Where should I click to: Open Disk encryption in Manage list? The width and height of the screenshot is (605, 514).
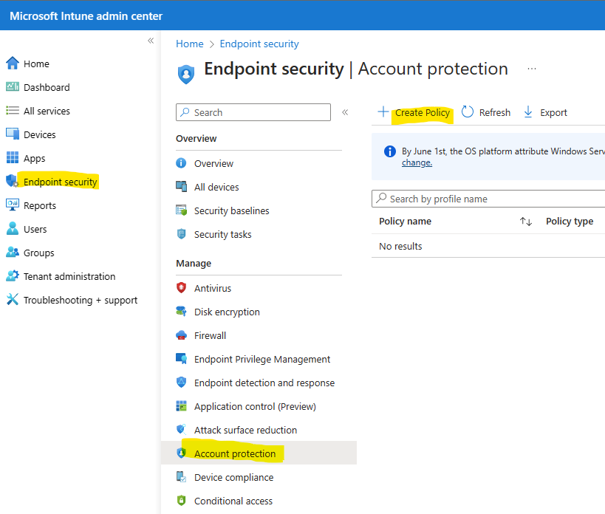click(227, 312)
